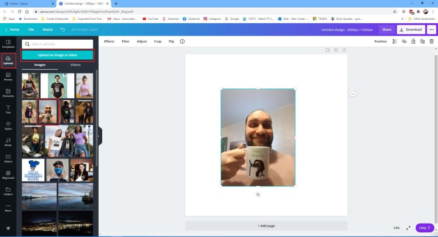438x237 pixels.
Task: Delete selected image with trash icon
Action: click(432, 41)
